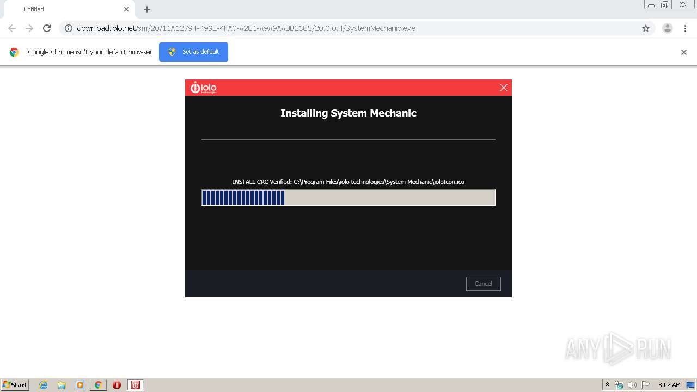Click the iolo technologies logo
Image resolution: width=697 pixels, height=392 pixels.
[203, 88]
